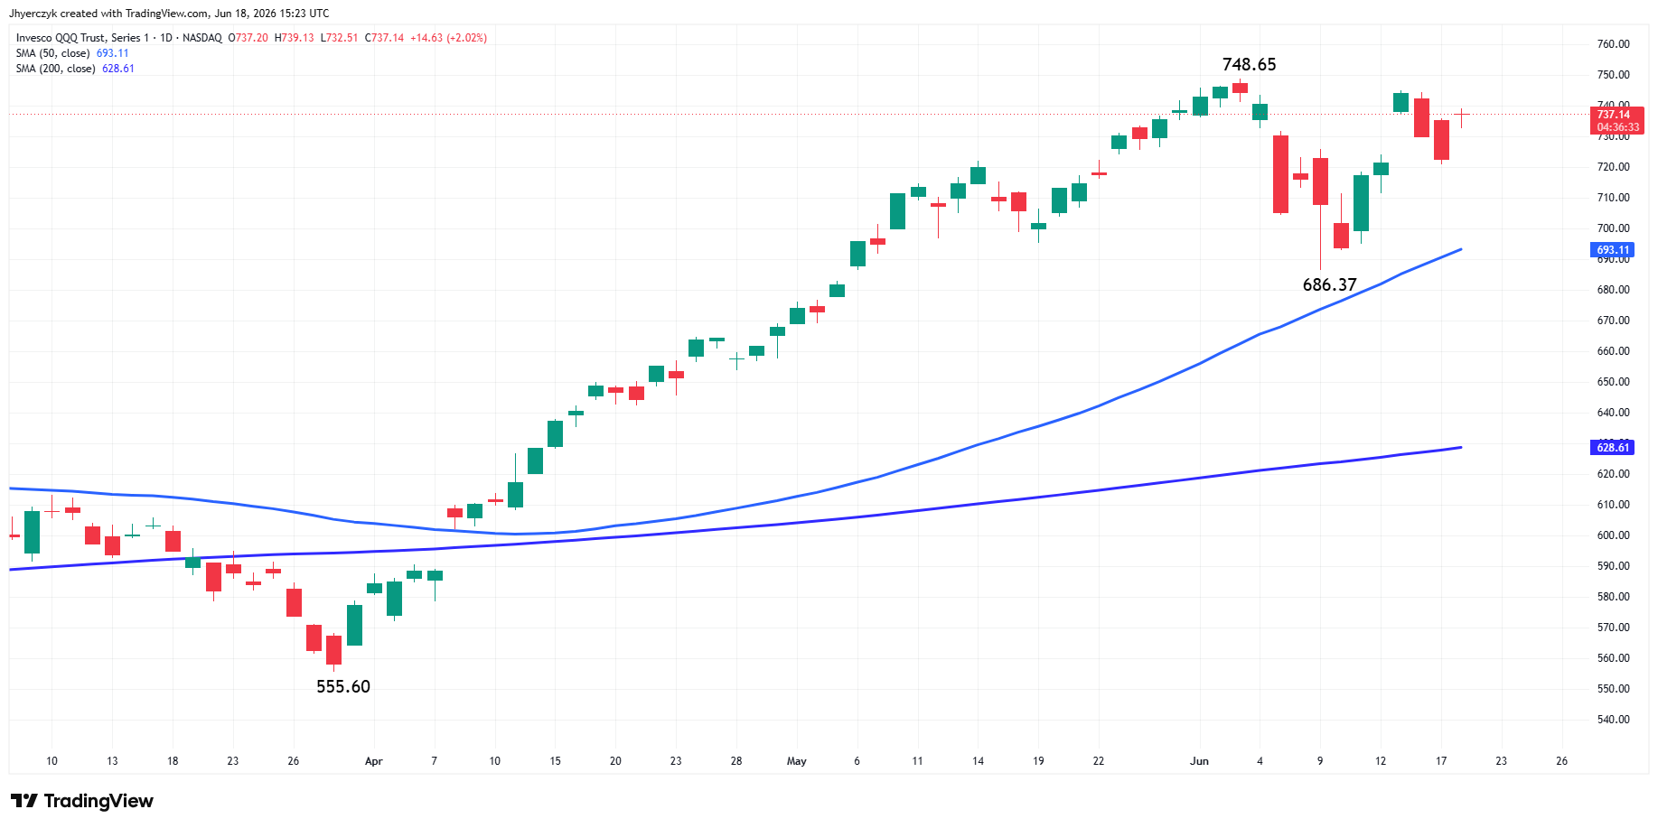Image resolution: width=1658 pixels, height=828 pixels.
Task: Click the 540.00 price axis label
Action: [1613, 720]
